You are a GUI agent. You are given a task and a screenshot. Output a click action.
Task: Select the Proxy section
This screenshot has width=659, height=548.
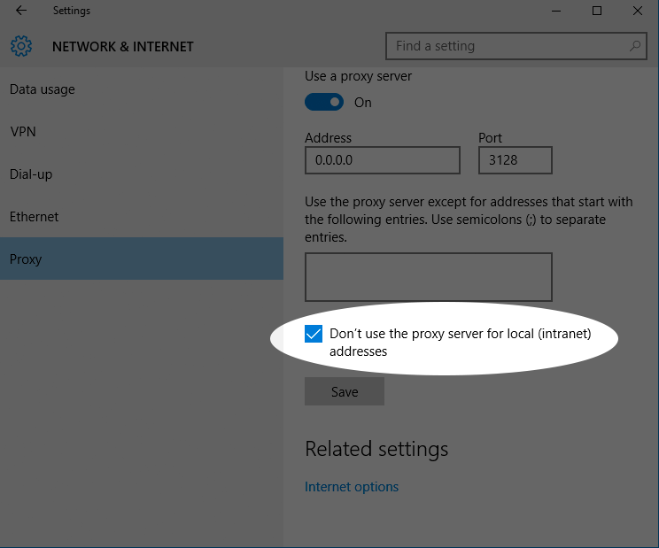[142, 259]
